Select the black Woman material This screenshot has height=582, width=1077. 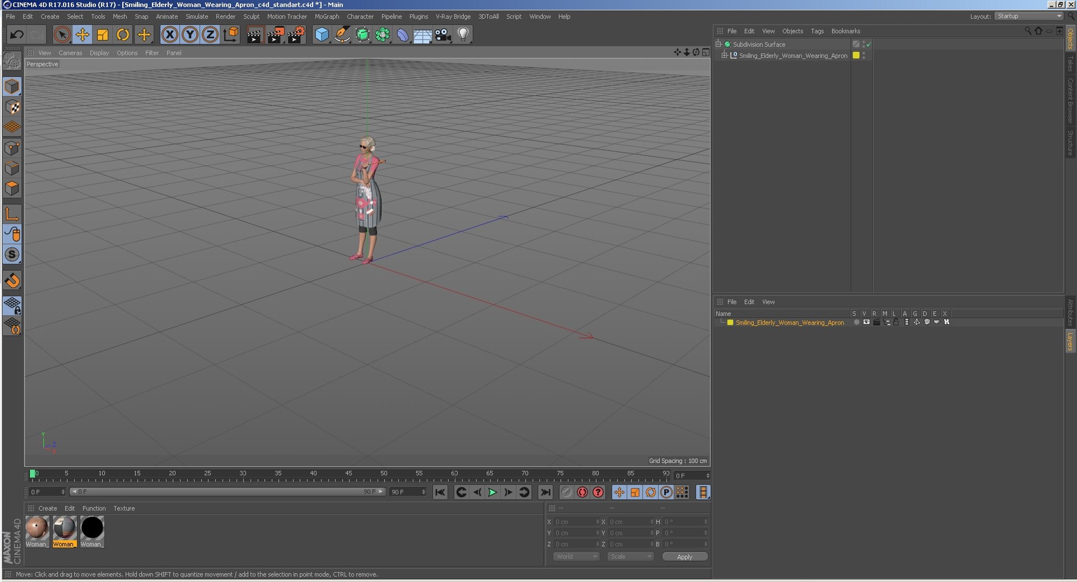[x=92, y=532]
